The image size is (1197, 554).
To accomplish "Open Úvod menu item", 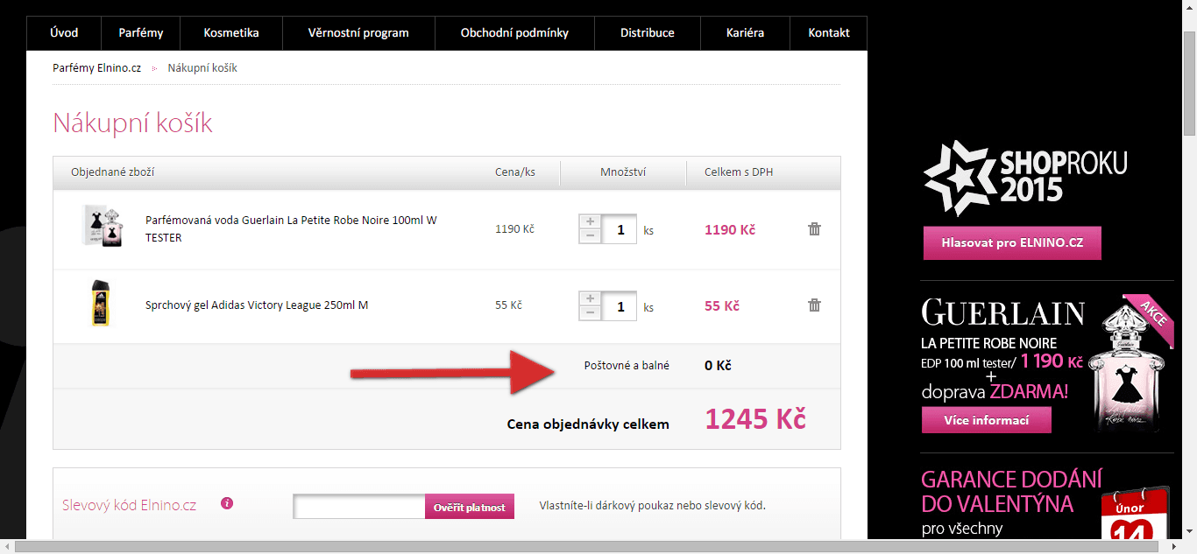I will click(64, 33).
